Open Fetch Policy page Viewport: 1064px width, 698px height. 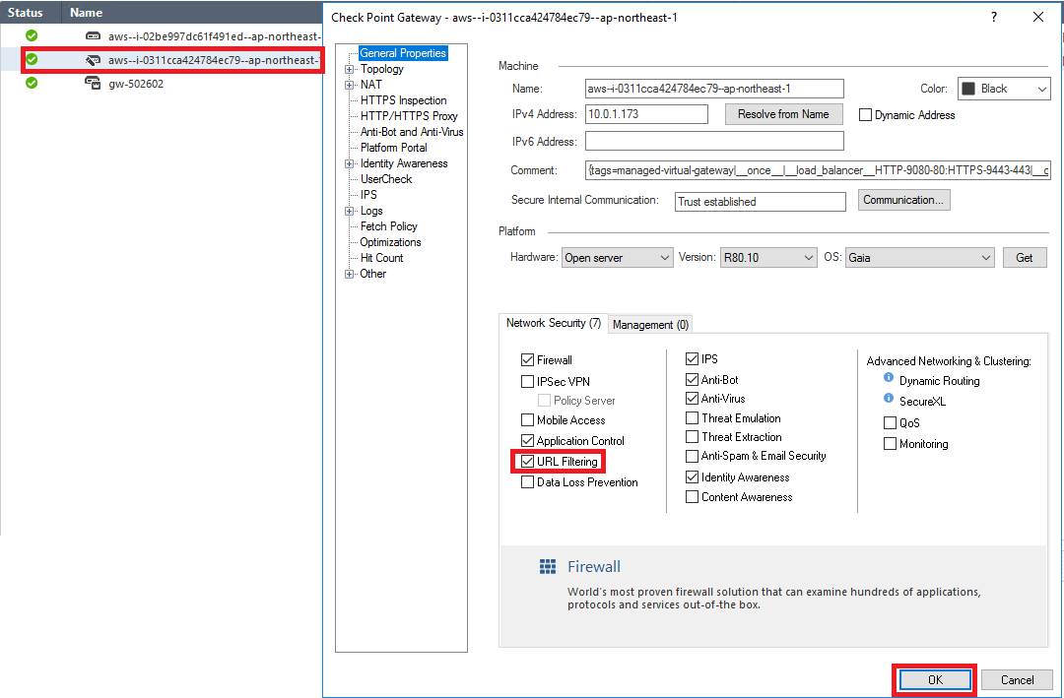tap(389, 226)
